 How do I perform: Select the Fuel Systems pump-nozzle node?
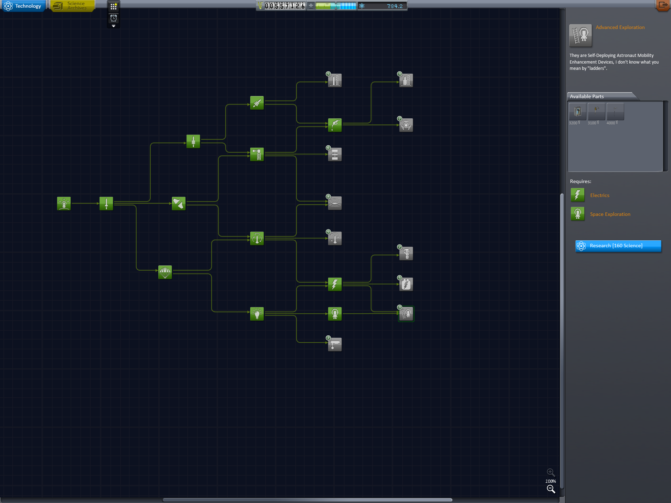point(335,125)
